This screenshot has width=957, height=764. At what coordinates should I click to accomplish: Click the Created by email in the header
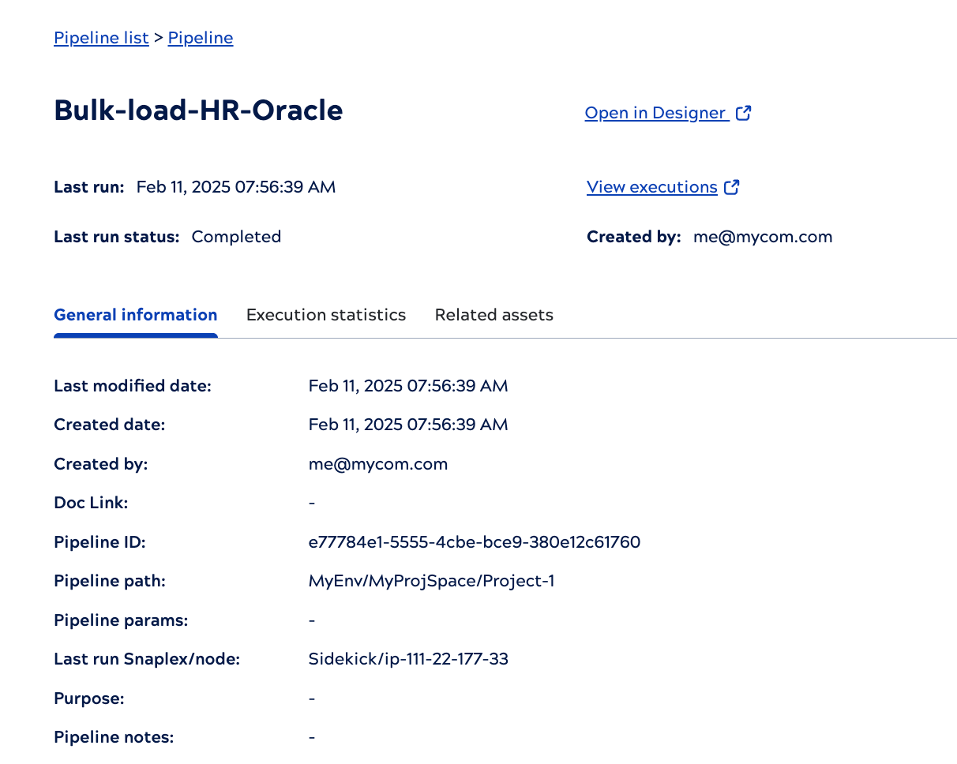[x=763, y=237]
